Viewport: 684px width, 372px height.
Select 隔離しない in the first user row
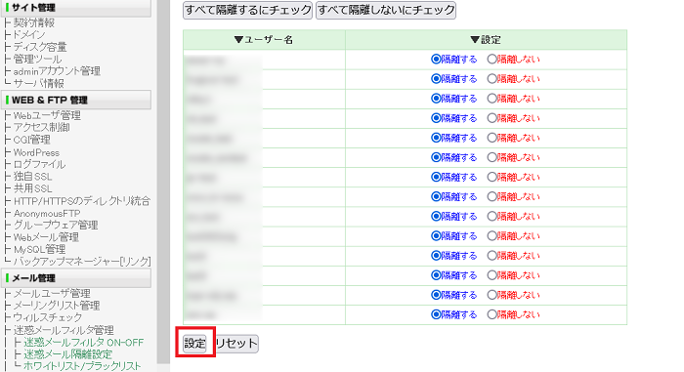coord(492,59)
